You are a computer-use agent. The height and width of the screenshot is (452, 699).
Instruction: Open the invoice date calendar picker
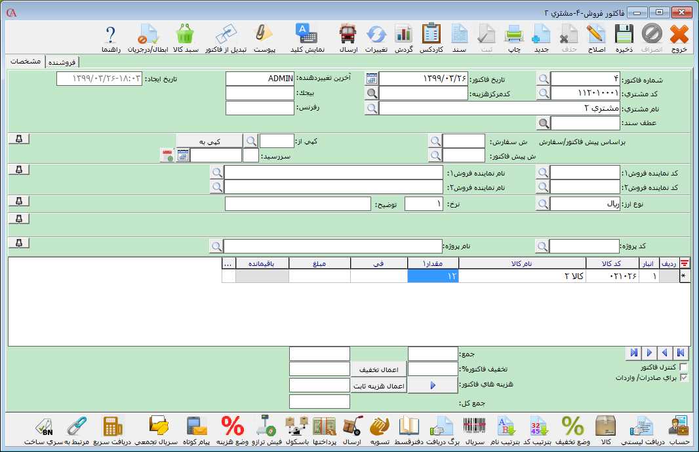[x=372, y=79]
